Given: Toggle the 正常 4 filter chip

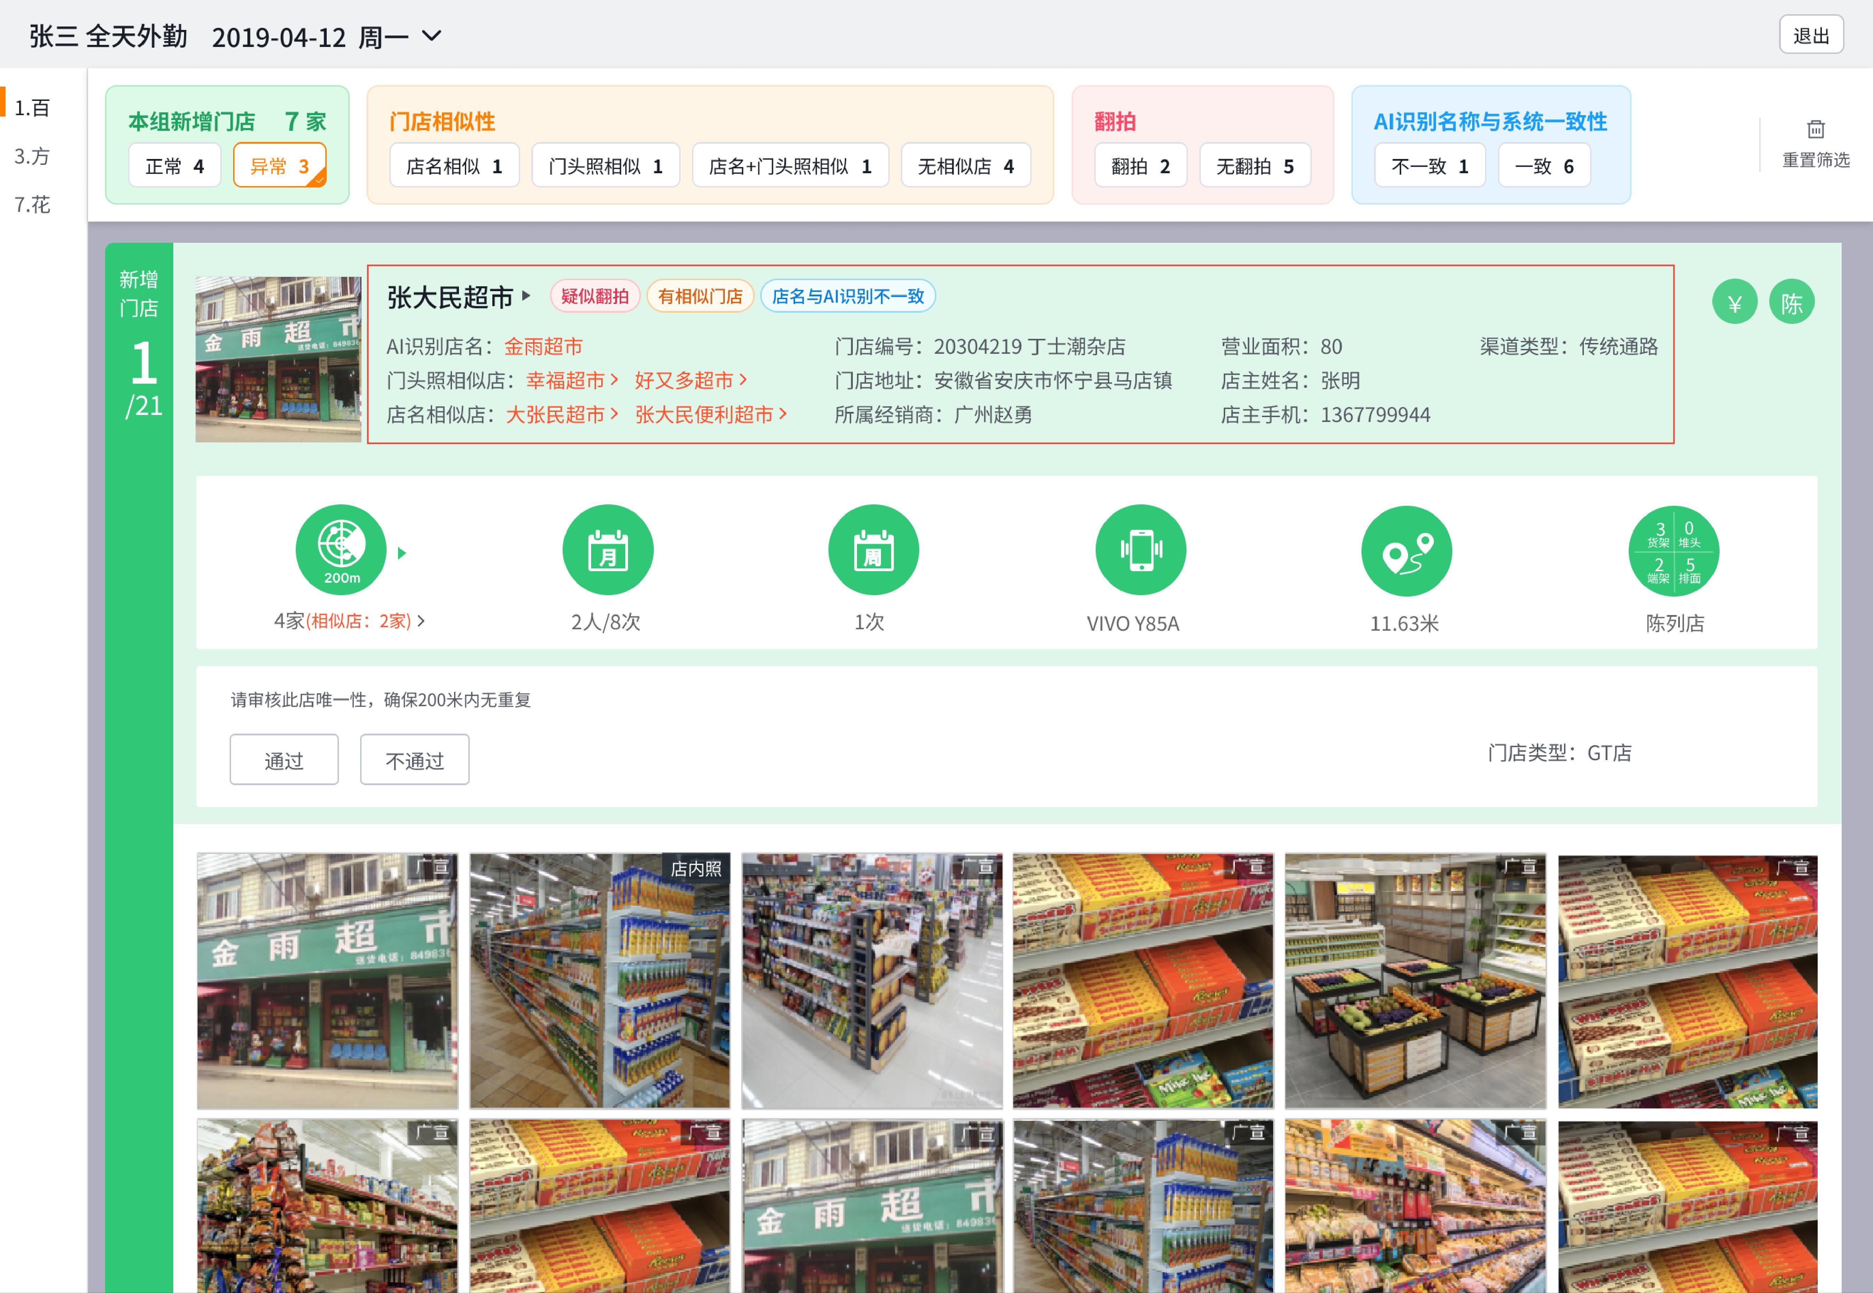Looking at the screenshot, I should tap(174, 165).
